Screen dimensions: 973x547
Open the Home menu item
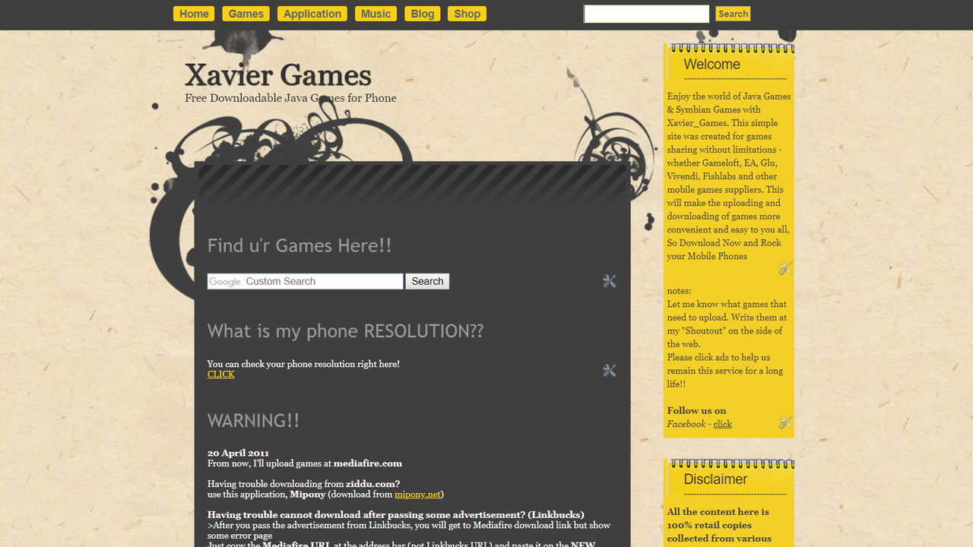pos(194,14)
